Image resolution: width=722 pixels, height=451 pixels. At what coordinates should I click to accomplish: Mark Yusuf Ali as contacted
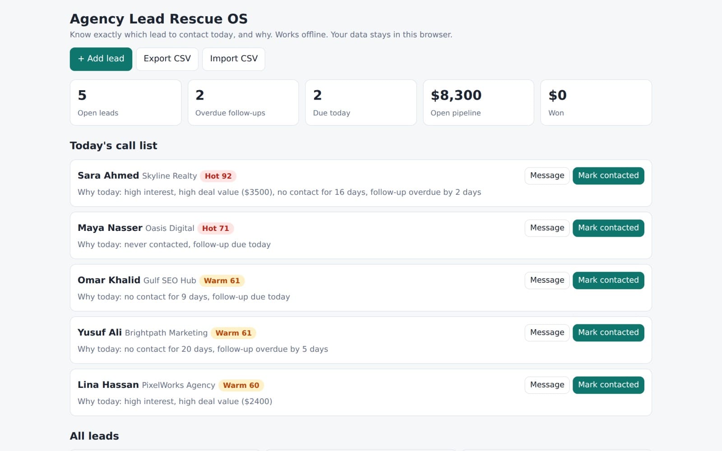(608, 333)
